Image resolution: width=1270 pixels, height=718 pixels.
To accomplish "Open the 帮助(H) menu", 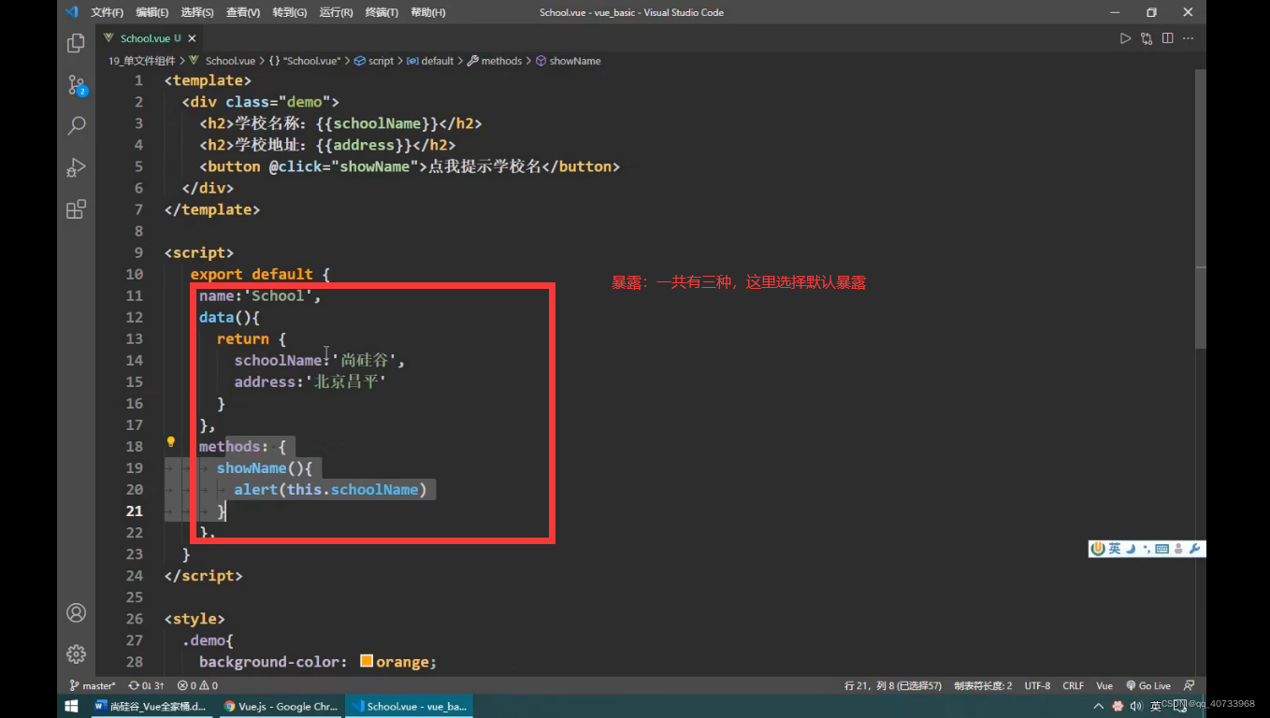I will click(428, 12).
